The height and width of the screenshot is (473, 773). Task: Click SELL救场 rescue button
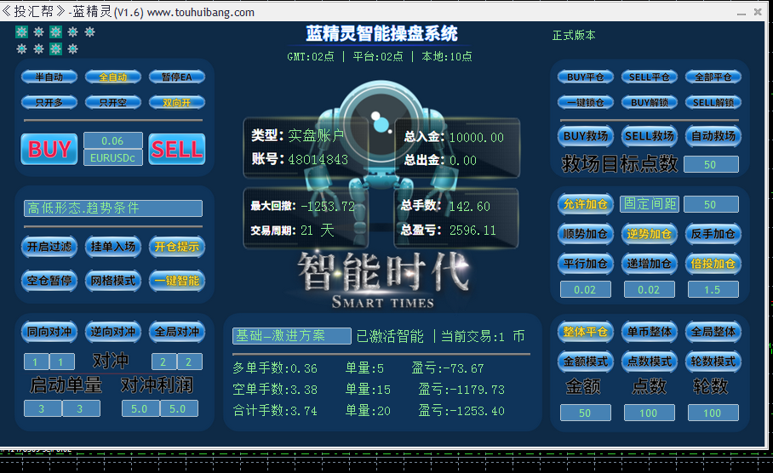(650, 136)
